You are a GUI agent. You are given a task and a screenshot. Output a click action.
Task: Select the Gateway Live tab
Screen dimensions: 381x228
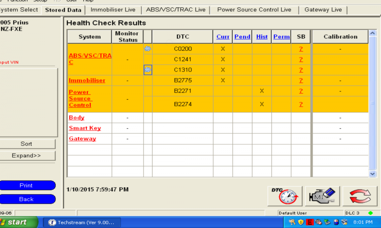point(323,9)
